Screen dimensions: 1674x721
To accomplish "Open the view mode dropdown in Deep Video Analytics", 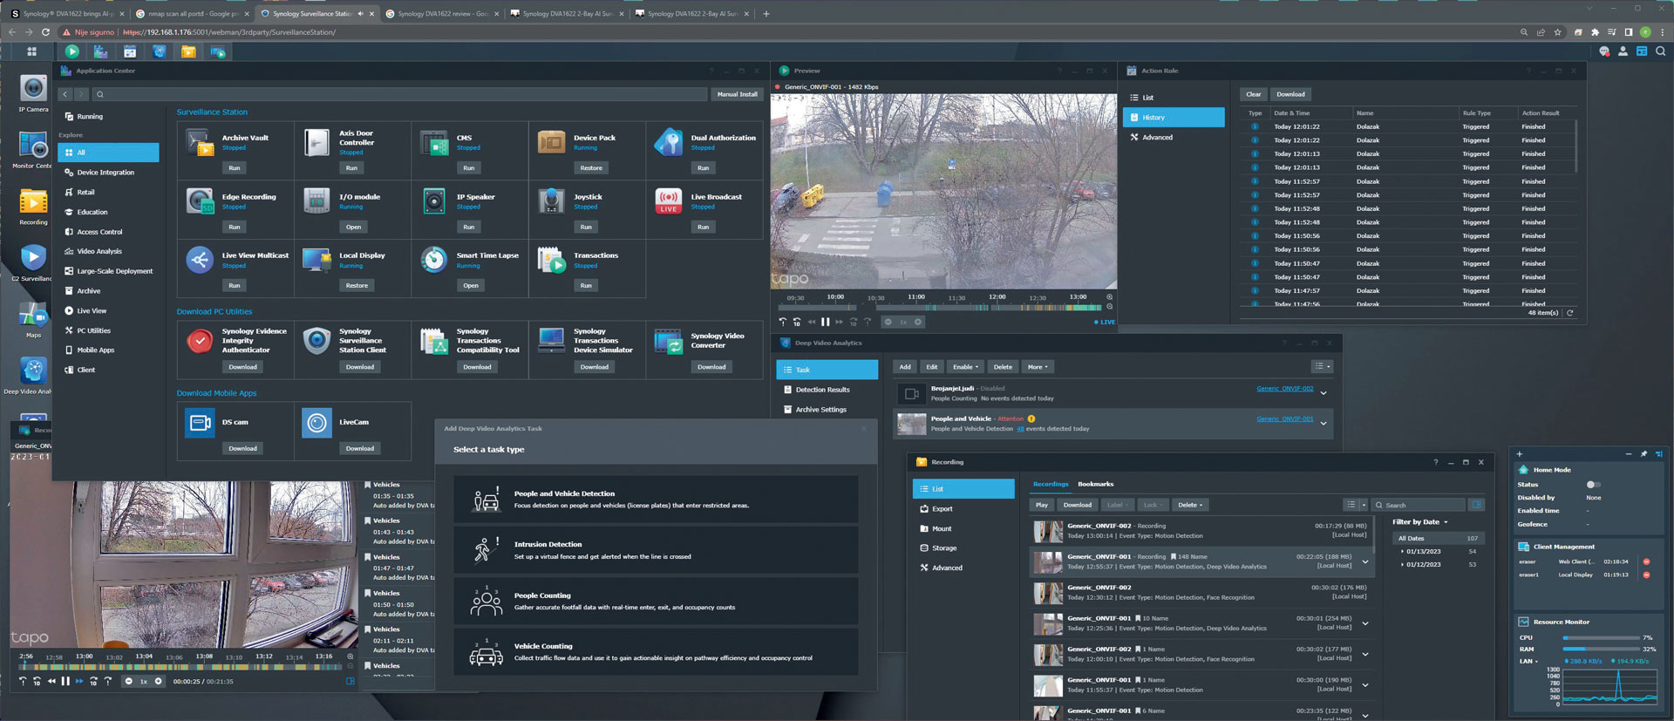I will click(1323, 366).
